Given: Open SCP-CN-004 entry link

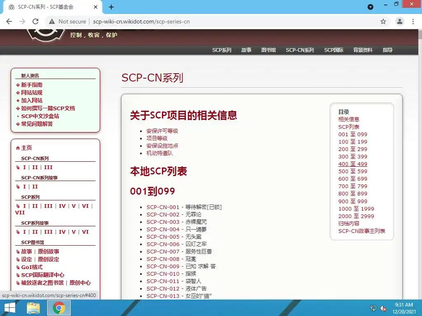Looking at the screenshot, I should [163, 229].
